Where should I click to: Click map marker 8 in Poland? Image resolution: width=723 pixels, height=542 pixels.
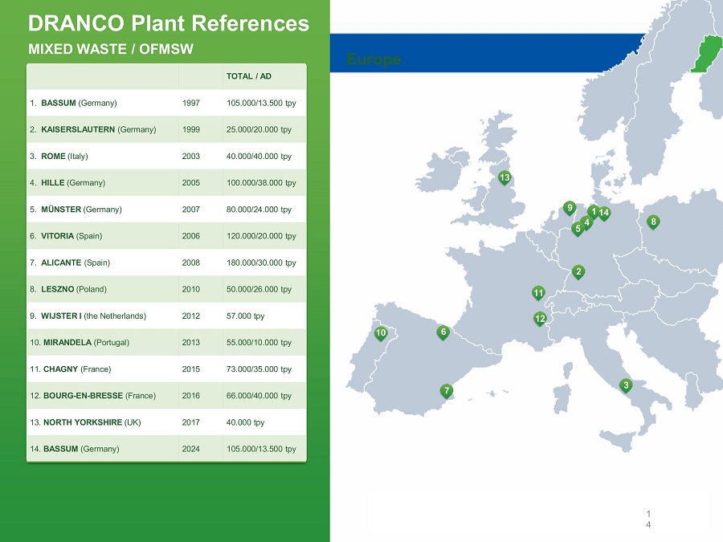(x=653, y=222)
